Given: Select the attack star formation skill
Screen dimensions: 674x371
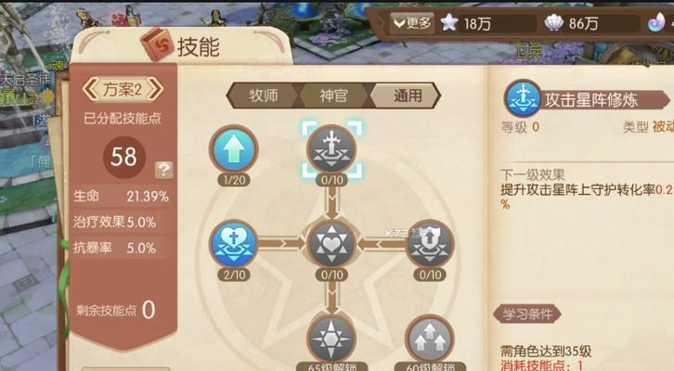Looking at the screenshot, I should [331, 149].
